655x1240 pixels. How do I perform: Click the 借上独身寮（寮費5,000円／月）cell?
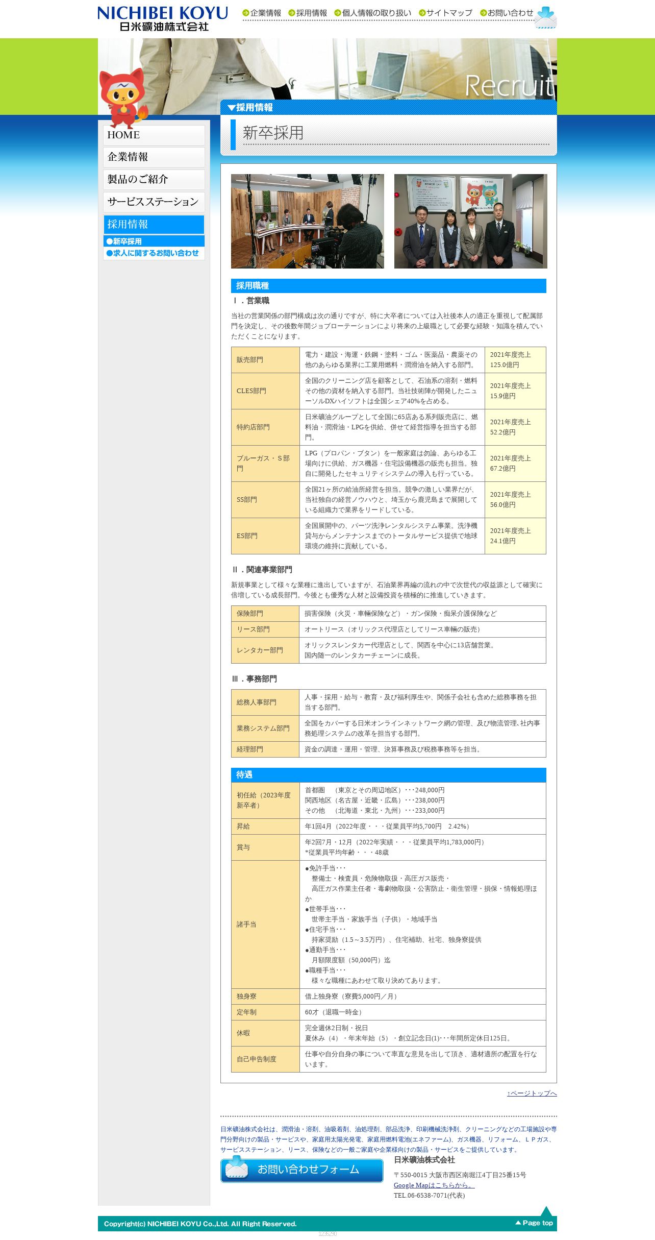(423, 996)
